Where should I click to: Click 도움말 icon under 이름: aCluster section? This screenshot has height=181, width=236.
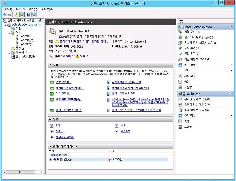180,127
